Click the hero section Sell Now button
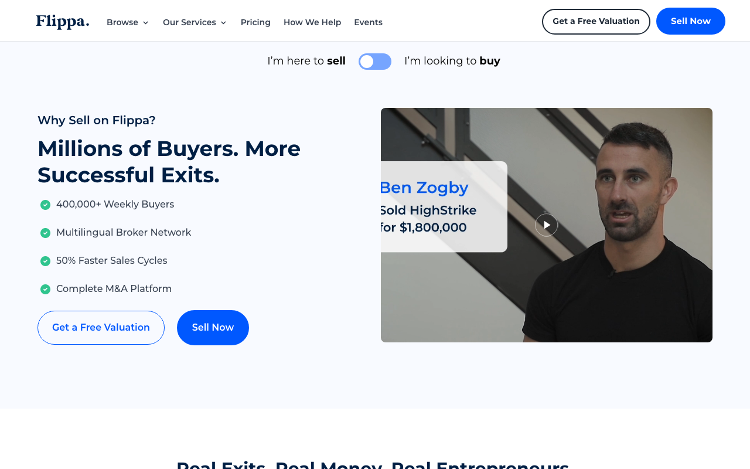This screenshot has height=469, width=750. pos(213,328)
